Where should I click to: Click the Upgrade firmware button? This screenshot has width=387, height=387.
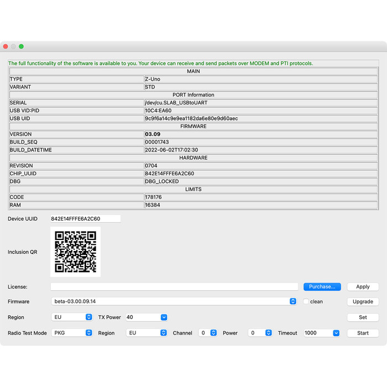click(363, 302)
